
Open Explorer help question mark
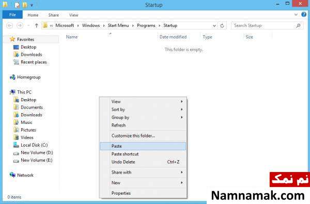pyautogui.click(x=304, y=14)
